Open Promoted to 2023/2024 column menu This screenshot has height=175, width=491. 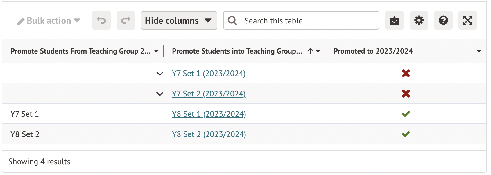[479, 51]
